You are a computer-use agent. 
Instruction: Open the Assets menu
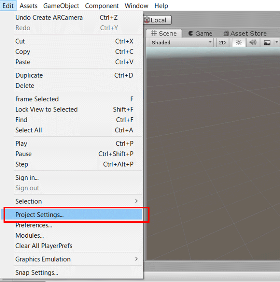(x=29, y=6)
